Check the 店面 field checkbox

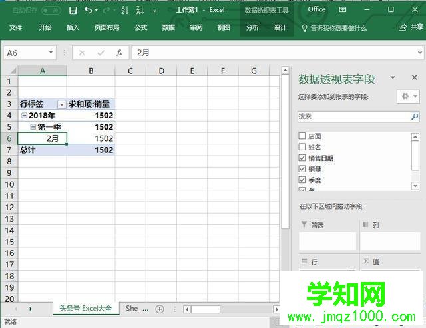tap(302, 136)
